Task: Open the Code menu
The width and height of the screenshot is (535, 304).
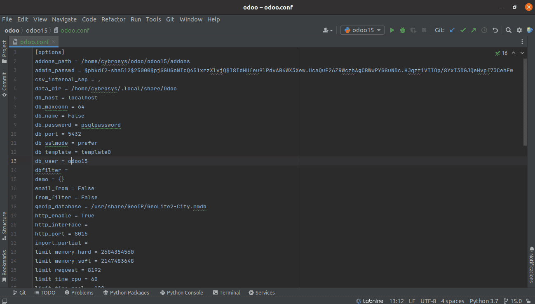Action: click(x=89, y=19)
